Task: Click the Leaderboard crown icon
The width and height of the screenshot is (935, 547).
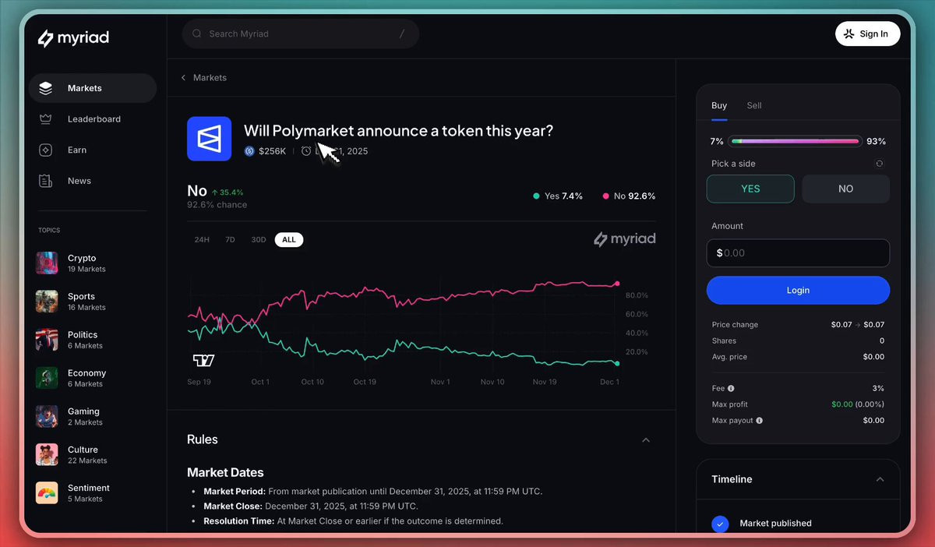Action: [46, 119]
